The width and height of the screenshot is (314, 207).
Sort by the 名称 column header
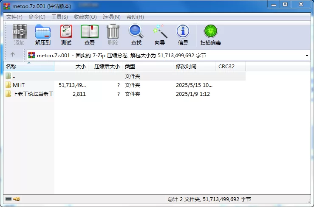(x=29, y=67)
